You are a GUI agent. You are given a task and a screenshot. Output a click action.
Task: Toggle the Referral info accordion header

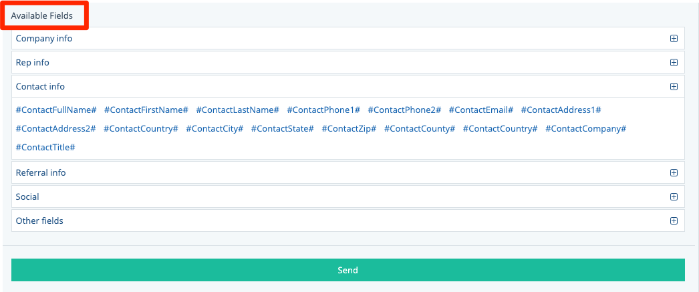pyautogui.click(x=41, y=173)
